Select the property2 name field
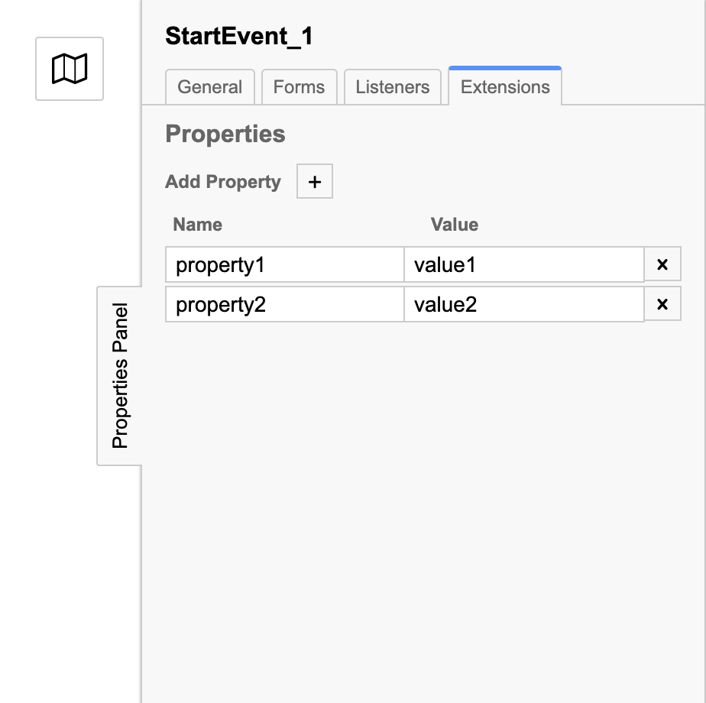 coord(284,303)
